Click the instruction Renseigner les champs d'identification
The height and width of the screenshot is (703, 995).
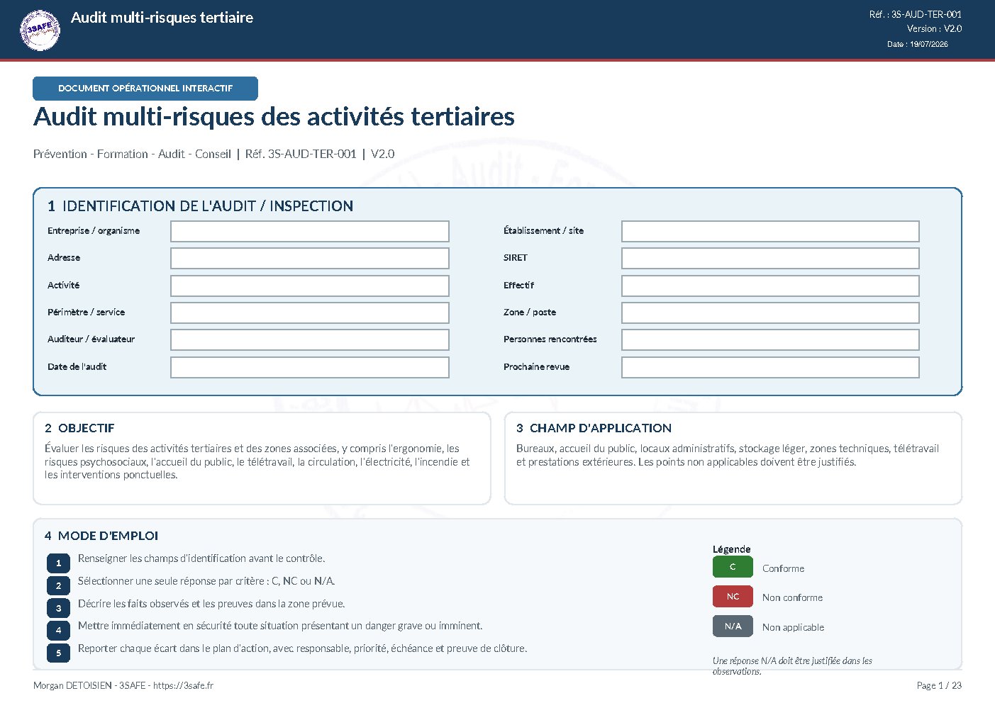201,558
